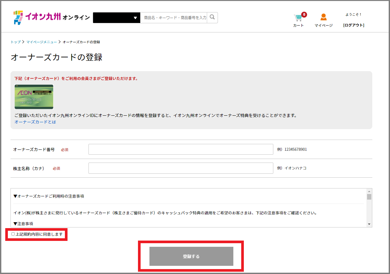
Task: Open the black category dropdown
Action: tap(116, 18)
